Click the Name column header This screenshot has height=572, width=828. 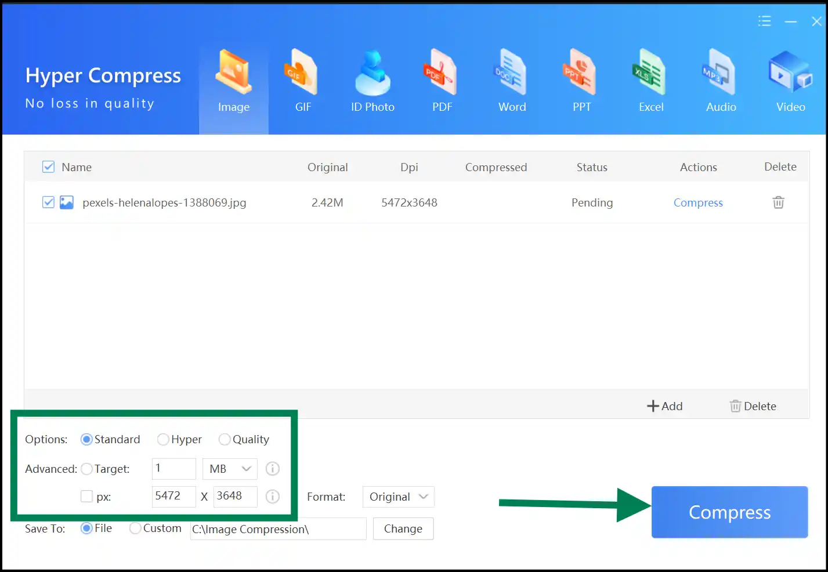(x=77, y=167)
